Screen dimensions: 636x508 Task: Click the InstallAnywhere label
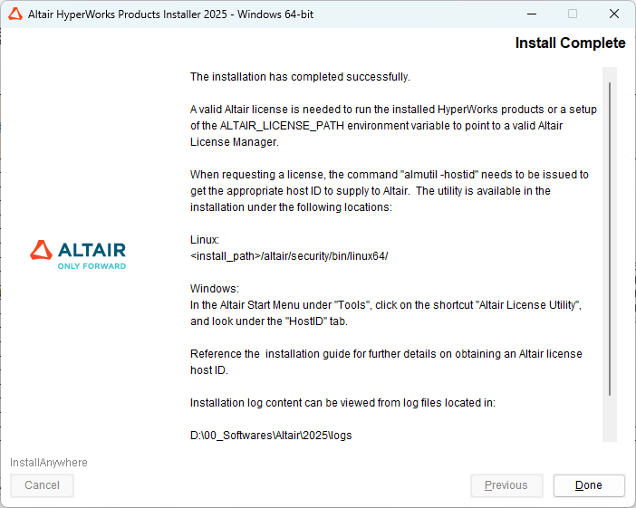pos(49,463)
